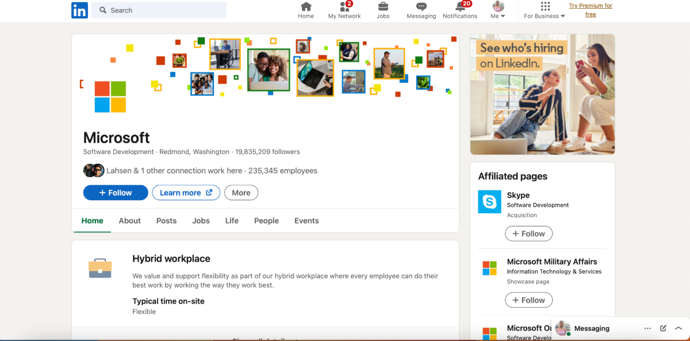Click the connections who work here link
690x341 pixels.
174,171
